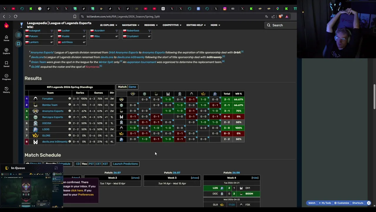The height and width of the screenshot is (212, 376).
Task: Click the info icon next to Forsaken
Action: (70, 99)
